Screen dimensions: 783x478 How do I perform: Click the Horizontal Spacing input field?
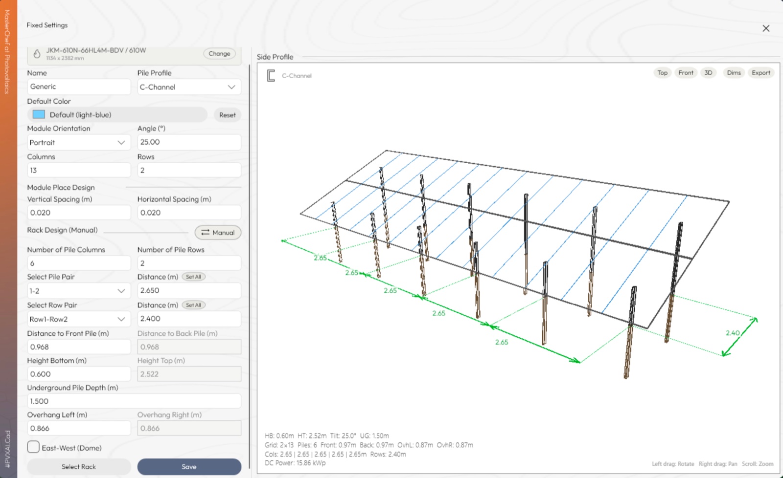click(189, 213)
